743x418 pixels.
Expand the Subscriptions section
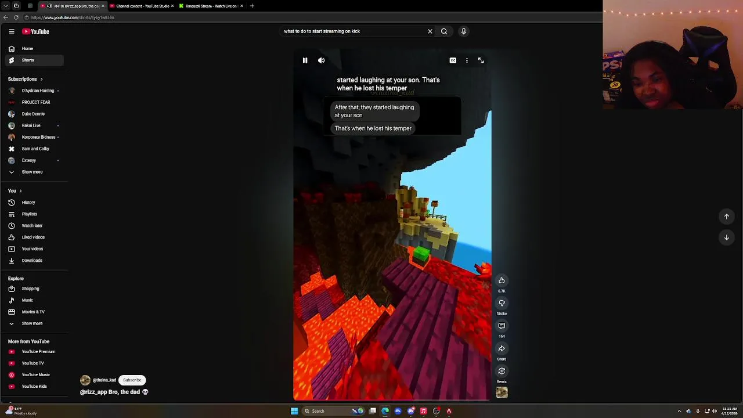(x=25, y=79)
